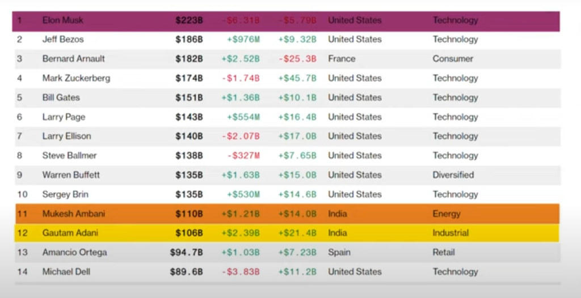Click on Bill Gates' name
The image size is (581, 298).
(61, 97)
